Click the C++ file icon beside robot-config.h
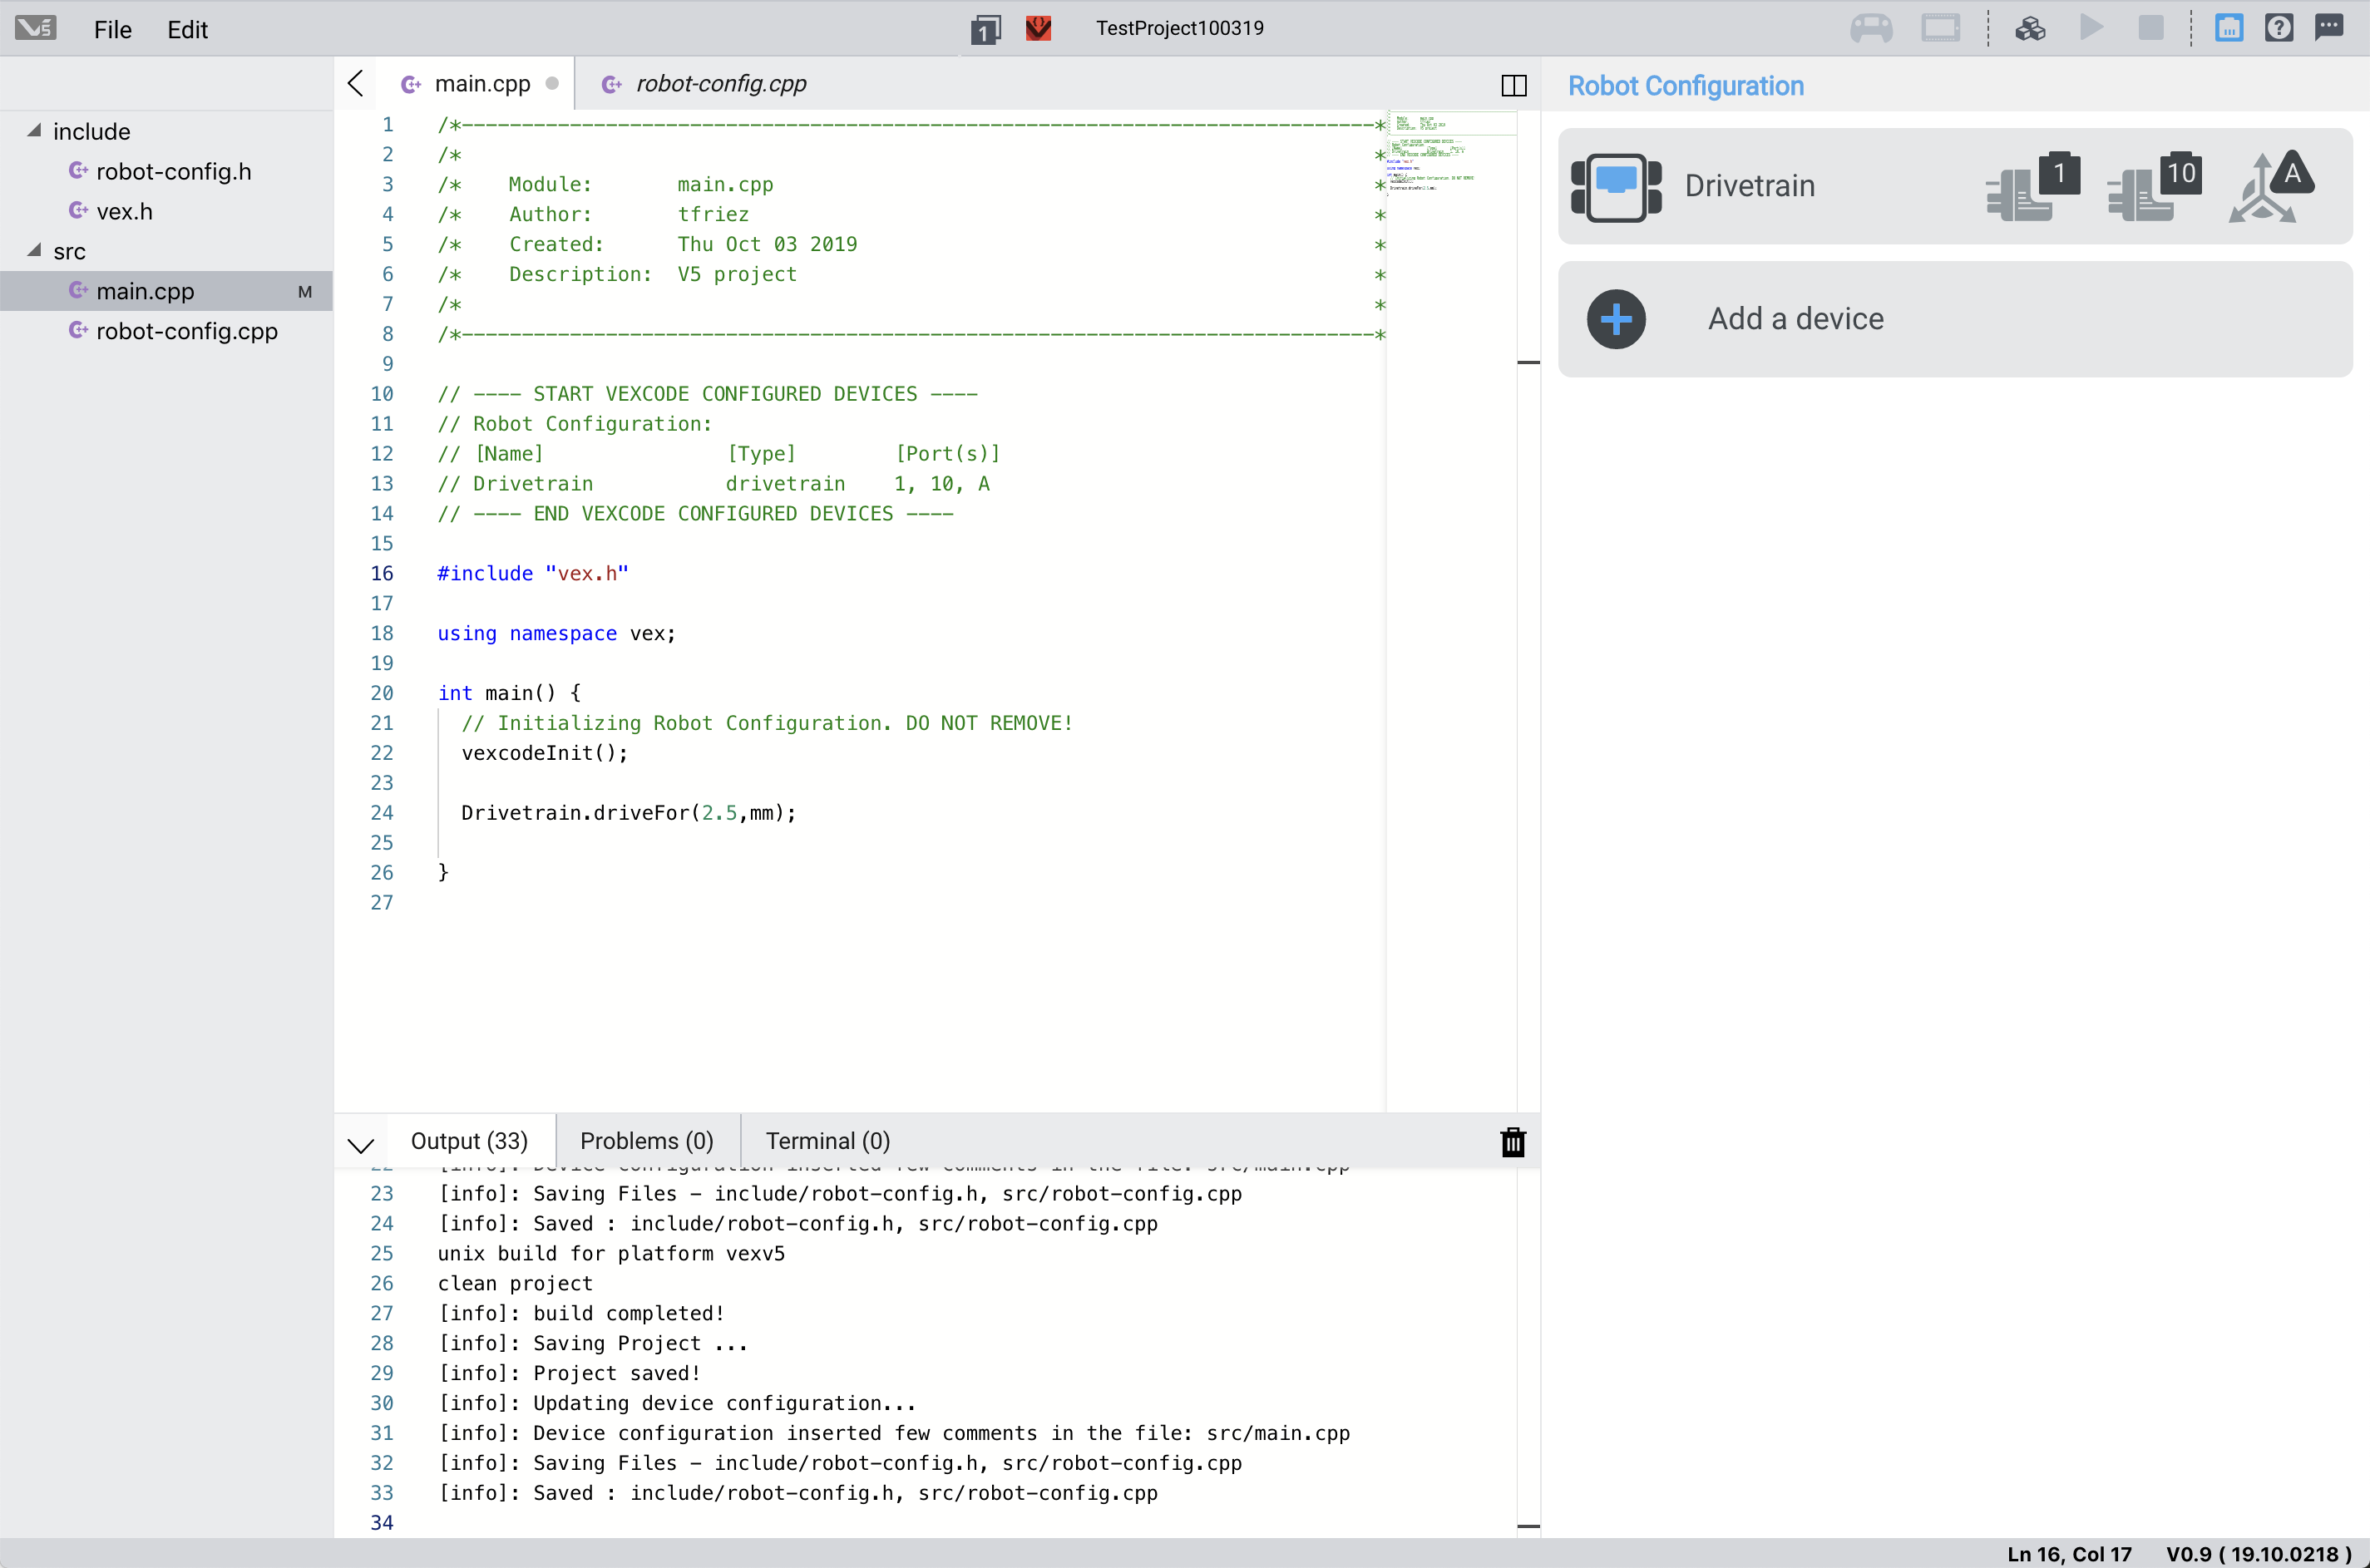This screenshot has height=1568, width=2370. point(78,170)
